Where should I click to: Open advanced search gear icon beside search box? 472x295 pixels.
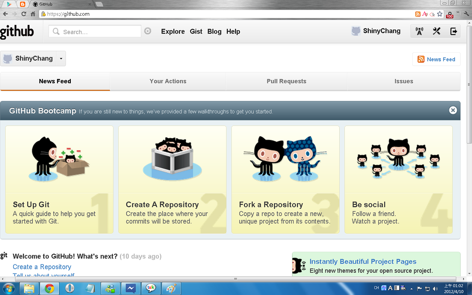[x=147, y=31]
